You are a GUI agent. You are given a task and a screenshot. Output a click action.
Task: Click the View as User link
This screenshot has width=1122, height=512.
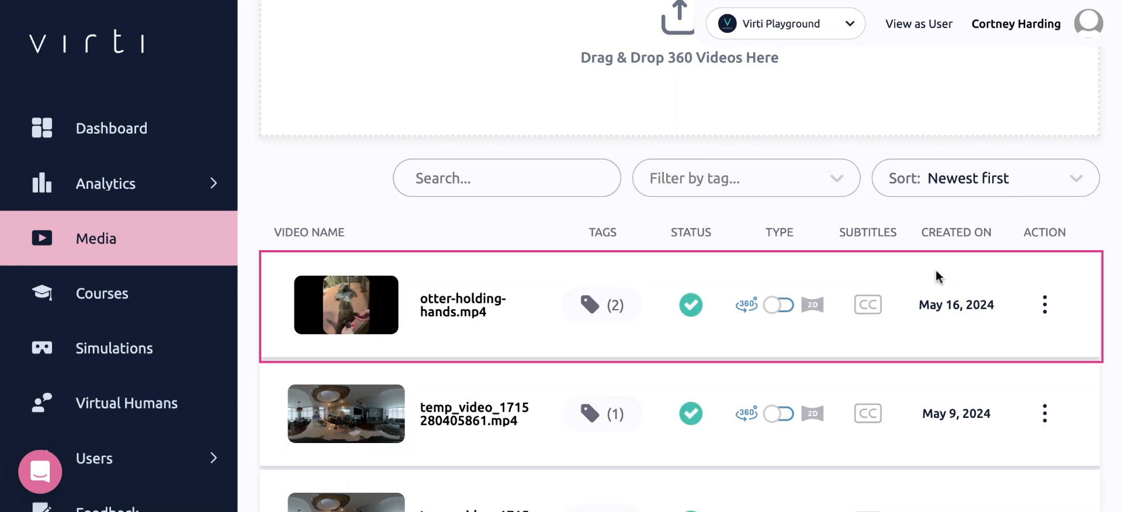(918, 24)
